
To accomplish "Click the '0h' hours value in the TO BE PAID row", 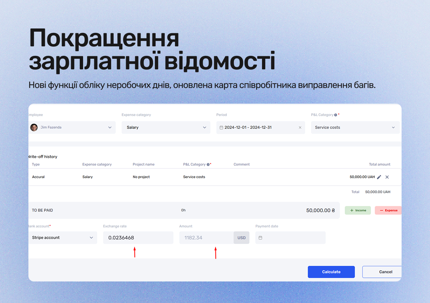I will pyautogui.click(x=183, y=210).
